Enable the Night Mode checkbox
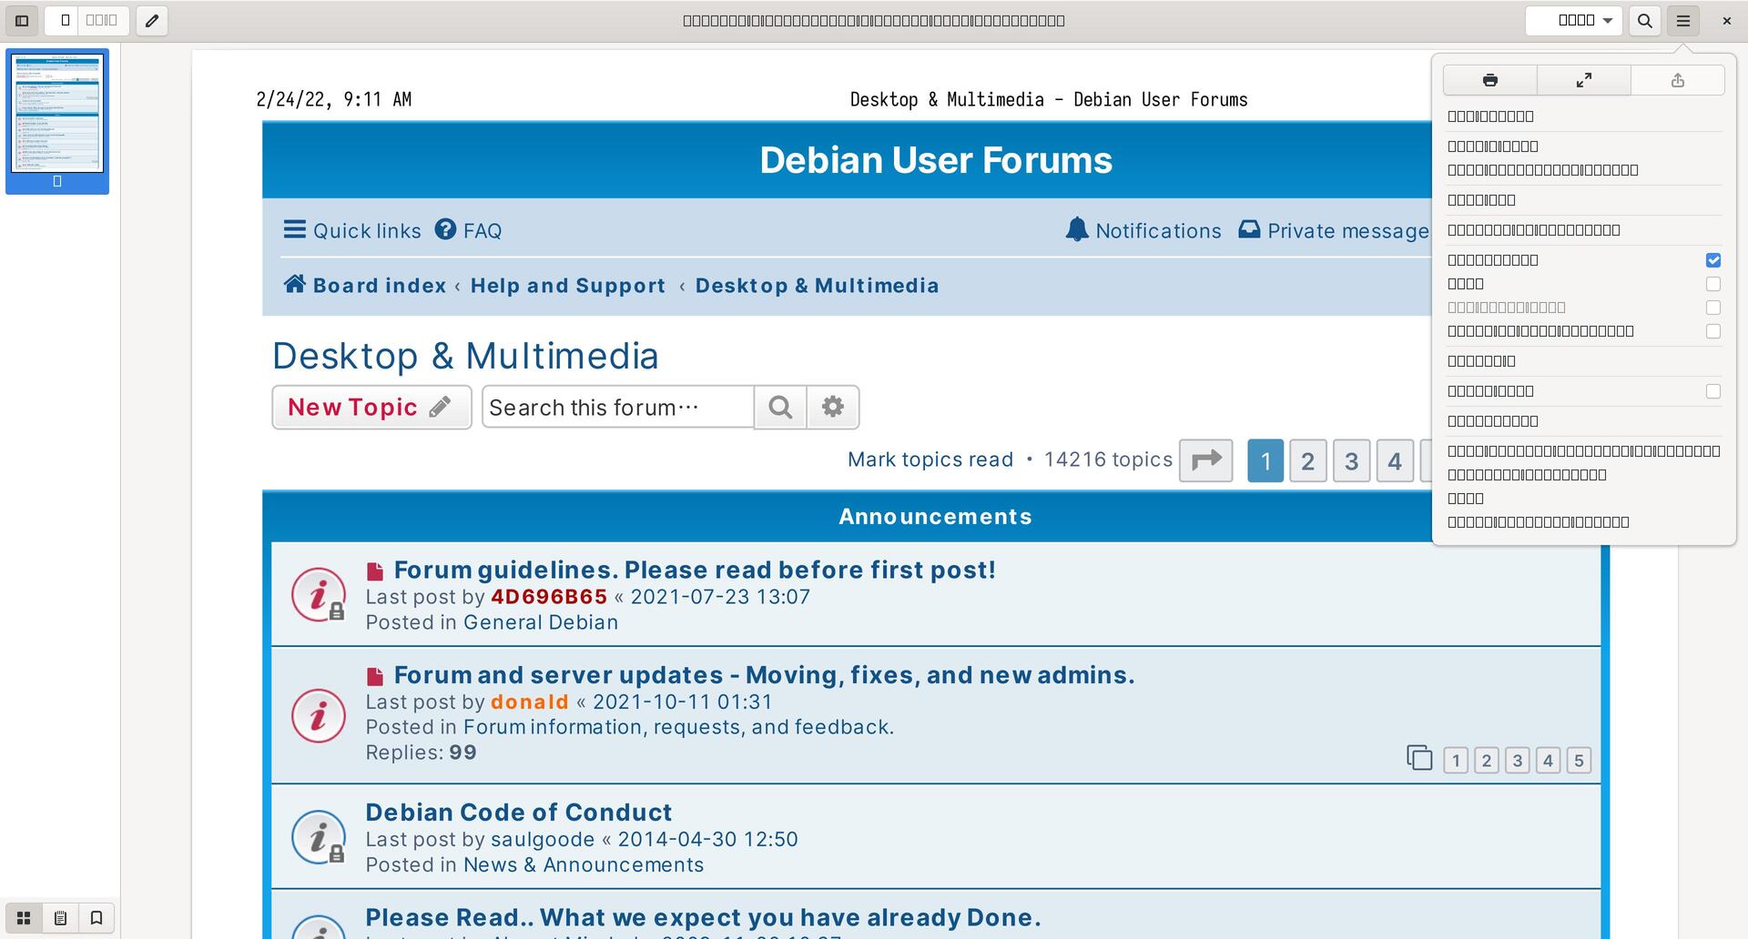1748x939 pixels. coord(1712,391)
